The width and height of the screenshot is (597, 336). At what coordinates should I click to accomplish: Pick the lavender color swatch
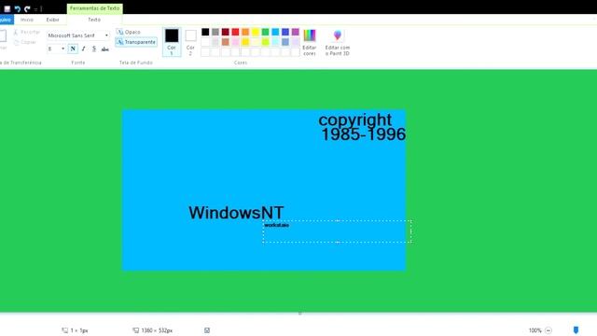coord(296,42)
